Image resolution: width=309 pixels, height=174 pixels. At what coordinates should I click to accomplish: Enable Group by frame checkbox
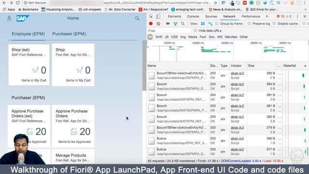click(x=217, y=24)
